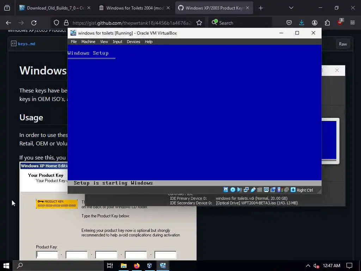This screenshot has height=271, width=361.
Task: Focus the gist.github.com address bar
Action: (x=132, y=23)
